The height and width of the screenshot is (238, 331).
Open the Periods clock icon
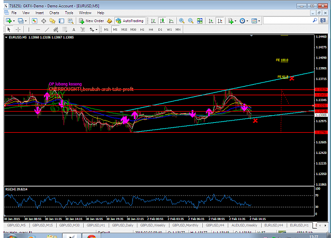click(x=243, y=21)
